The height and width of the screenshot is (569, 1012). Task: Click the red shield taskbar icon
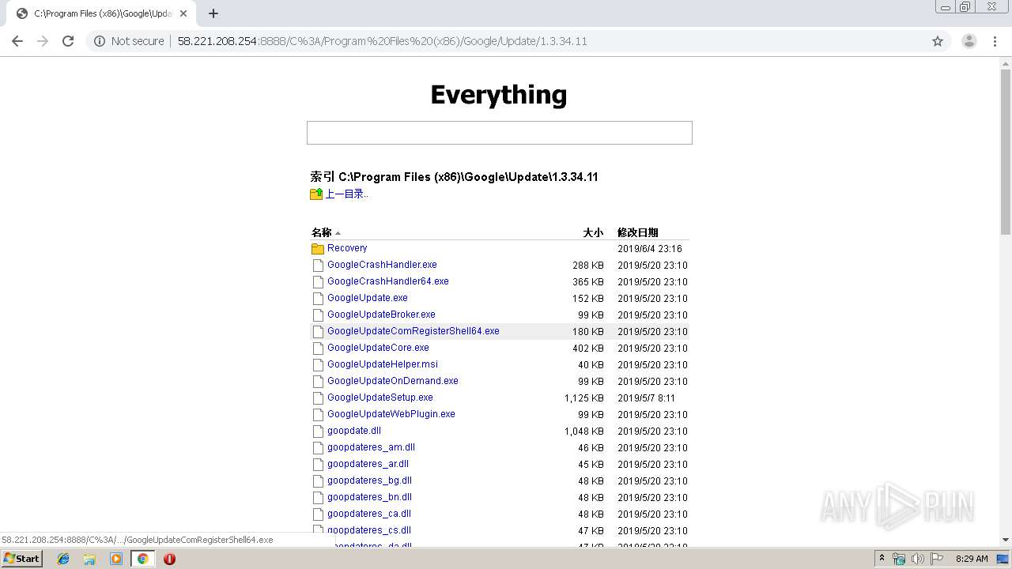(169, 559)
